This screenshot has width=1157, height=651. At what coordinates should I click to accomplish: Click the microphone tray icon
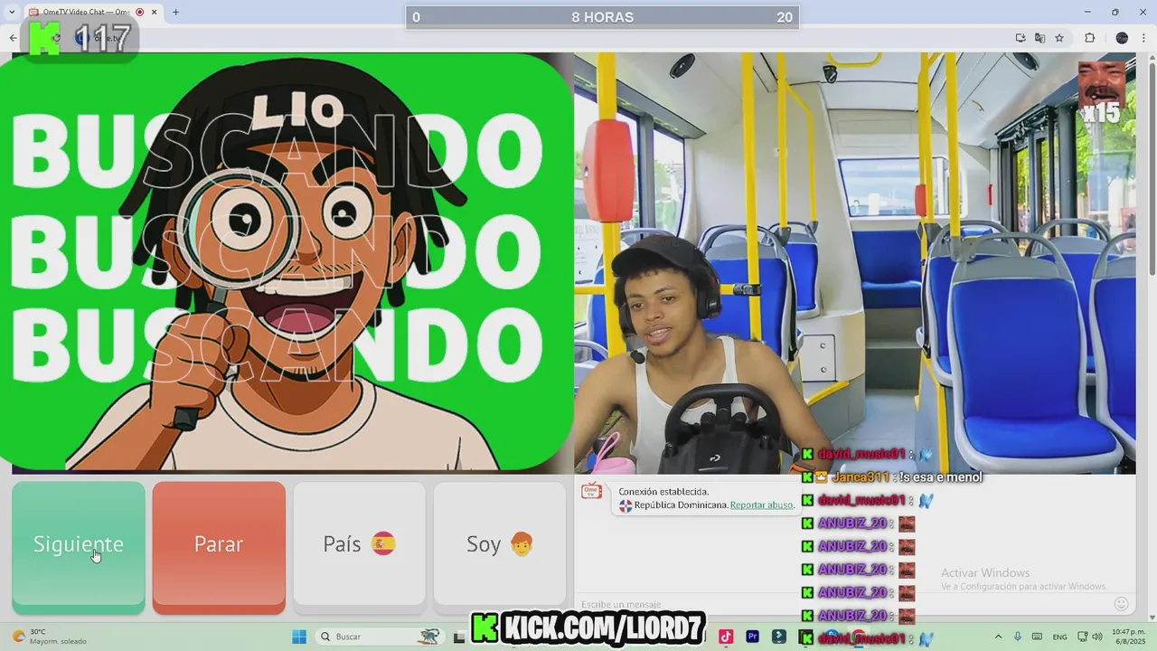coord(1018,637)
